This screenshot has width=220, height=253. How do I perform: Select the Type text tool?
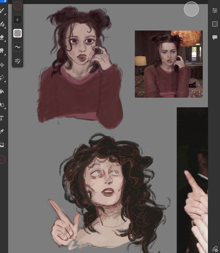1,118
